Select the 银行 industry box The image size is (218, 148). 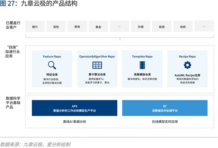pos(35,27)
